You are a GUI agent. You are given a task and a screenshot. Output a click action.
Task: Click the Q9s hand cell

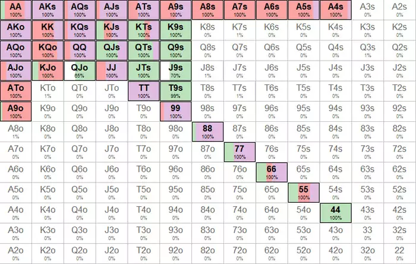[x=175, y=51]
